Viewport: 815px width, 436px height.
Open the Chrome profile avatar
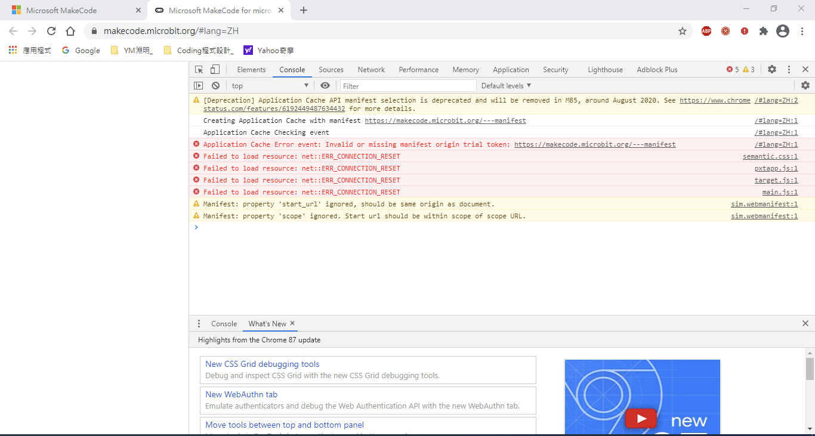click(x=783, y=31)
